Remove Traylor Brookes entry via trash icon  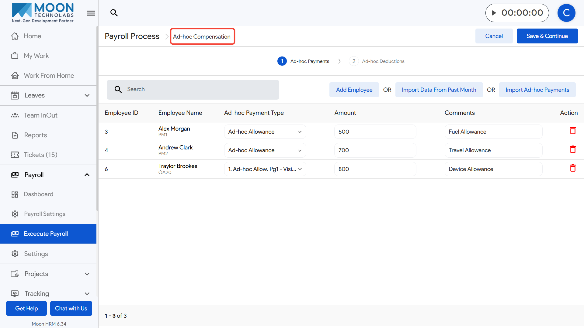click(x=573, y=168)
